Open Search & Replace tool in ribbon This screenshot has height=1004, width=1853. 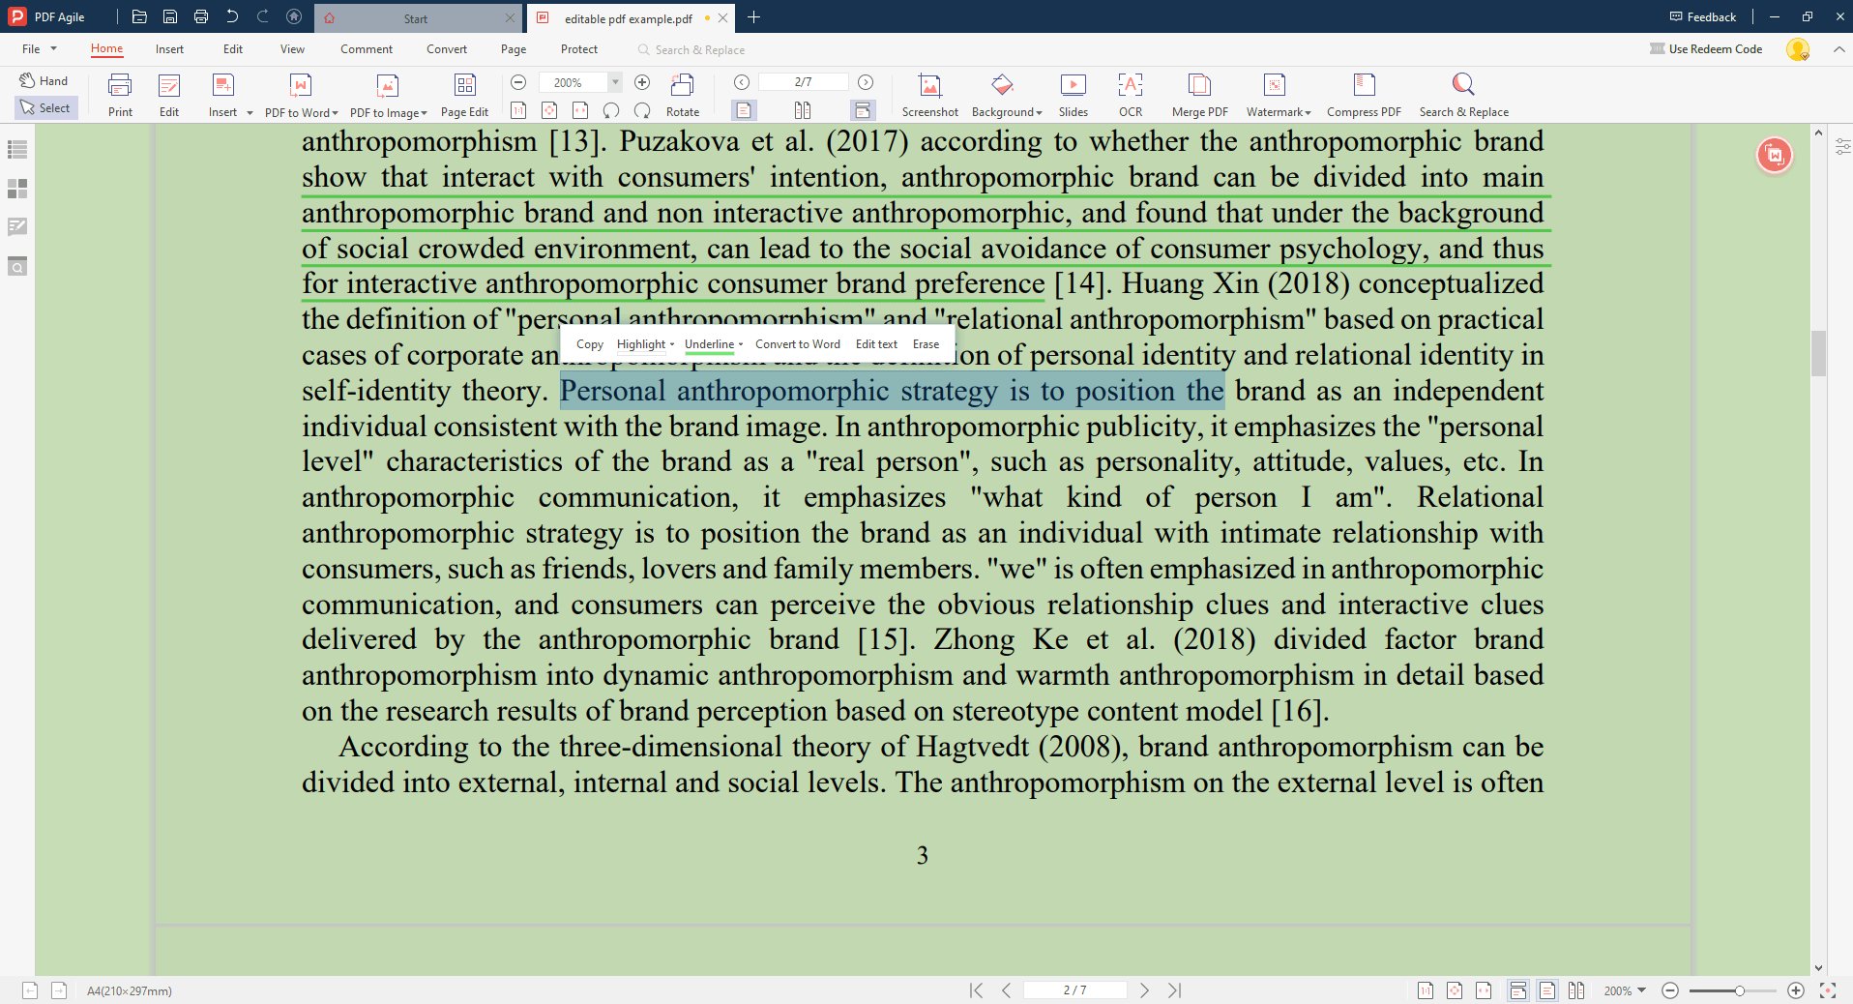pyautogui.click(x=1463, y=95)
